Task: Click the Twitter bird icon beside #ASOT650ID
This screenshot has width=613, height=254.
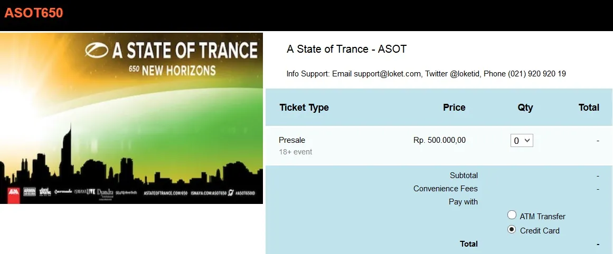Action: [x=230, y=193]
